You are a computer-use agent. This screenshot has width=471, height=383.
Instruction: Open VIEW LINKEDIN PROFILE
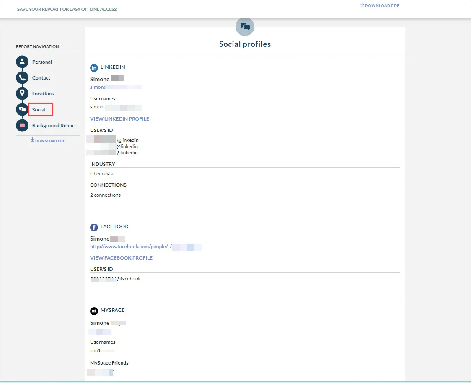(119, 118)
